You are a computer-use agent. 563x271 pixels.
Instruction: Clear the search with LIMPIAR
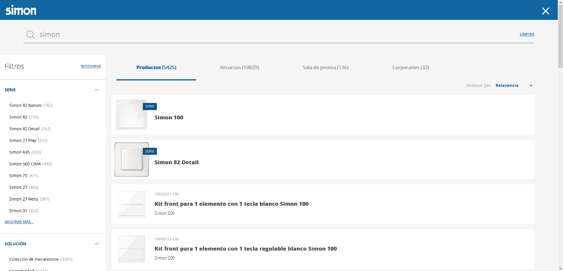[x=527, y=34]
